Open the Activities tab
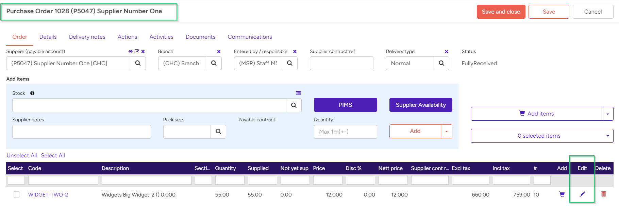The image size is (619, 206). (161, 37)
